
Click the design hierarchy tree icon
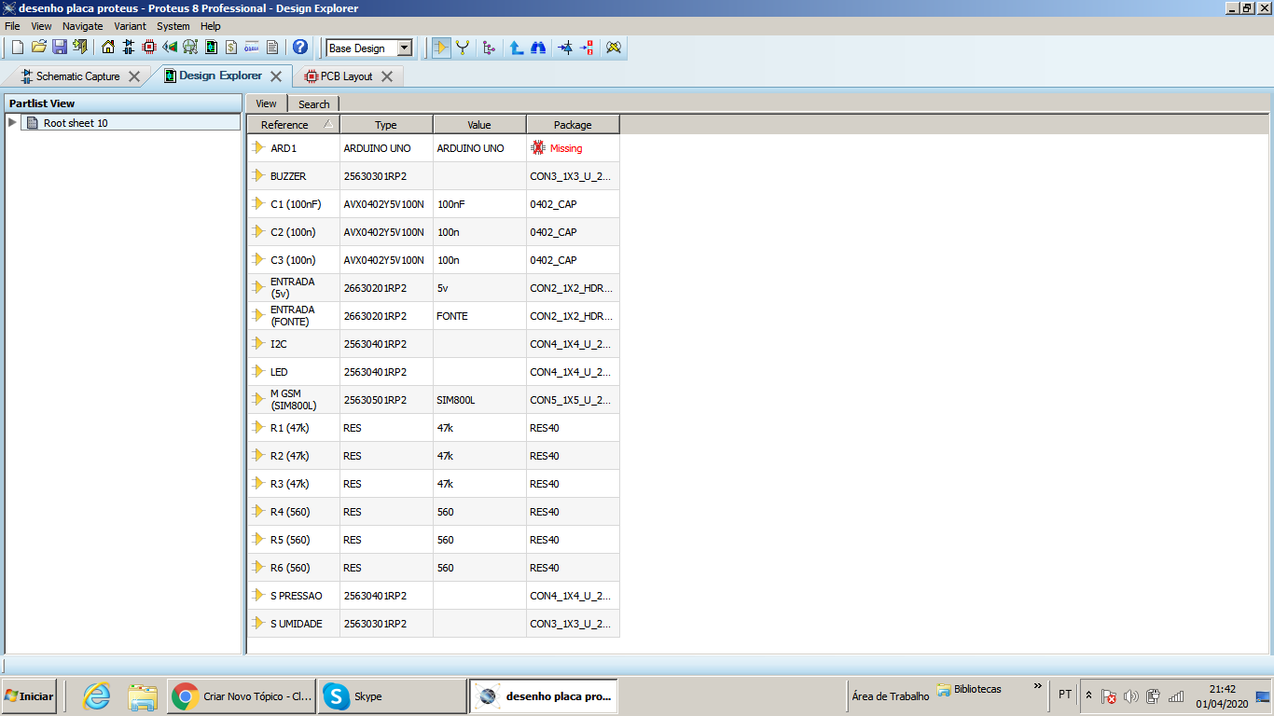point(489,48)
